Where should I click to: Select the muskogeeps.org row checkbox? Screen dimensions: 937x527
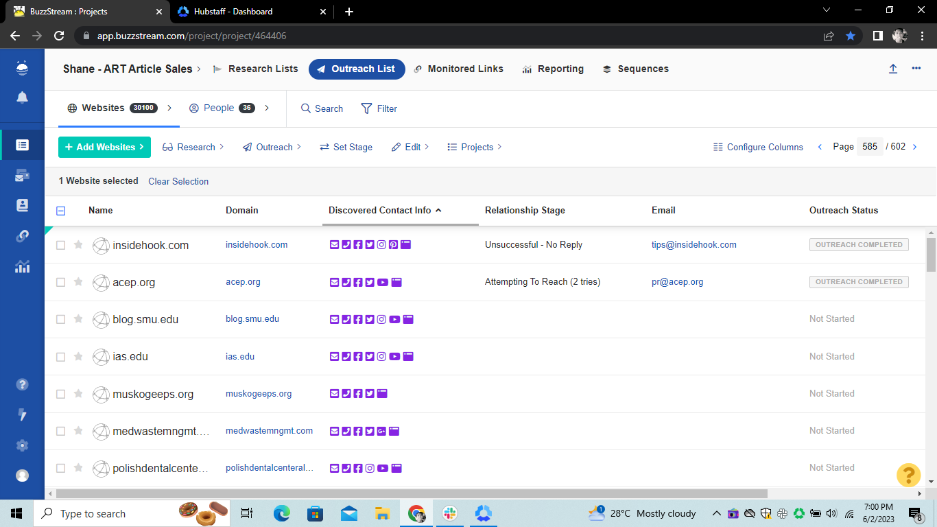pos(60,394)
